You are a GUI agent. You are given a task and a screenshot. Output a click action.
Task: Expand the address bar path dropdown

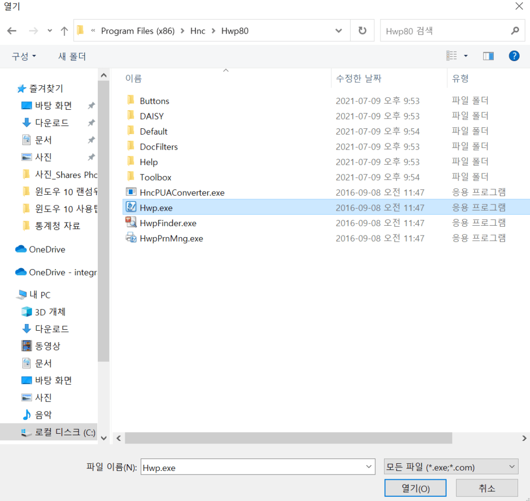click(x=338, y=31)
